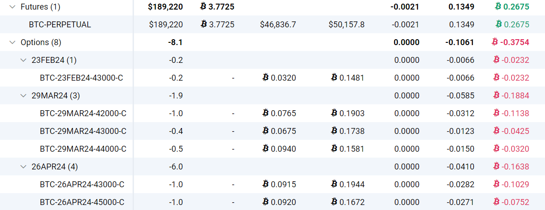Click the red -0.3754 Options PnL
The image size is (545, 210).
pos(511,42)
